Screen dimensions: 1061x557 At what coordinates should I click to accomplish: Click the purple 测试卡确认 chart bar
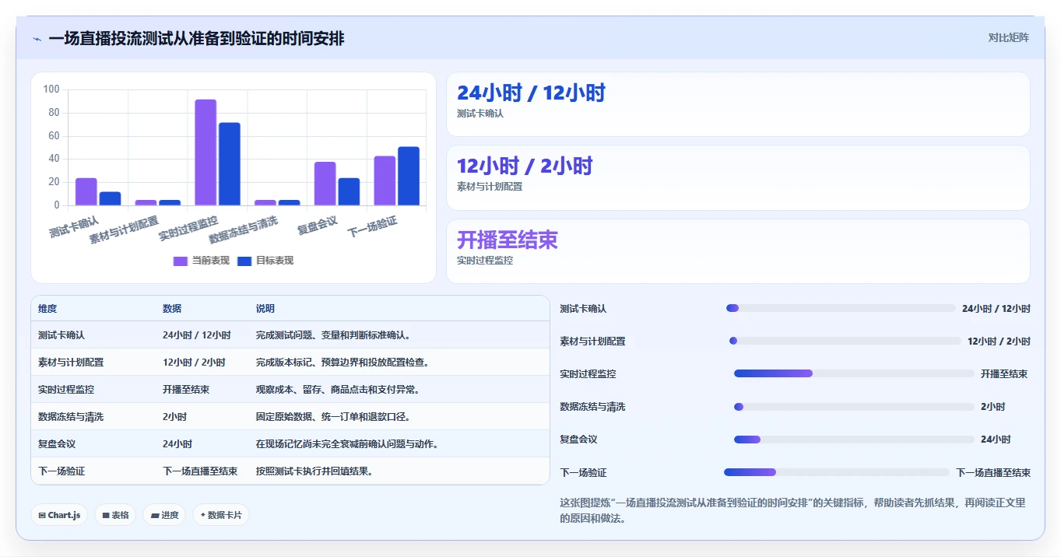tap(86, 192)
